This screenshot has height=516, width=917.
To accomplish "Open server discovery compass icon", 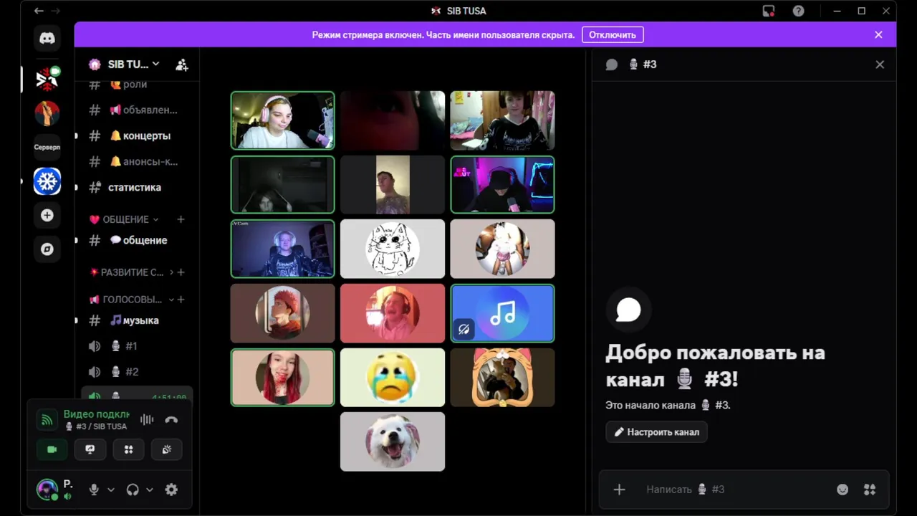I will point(47,249).
